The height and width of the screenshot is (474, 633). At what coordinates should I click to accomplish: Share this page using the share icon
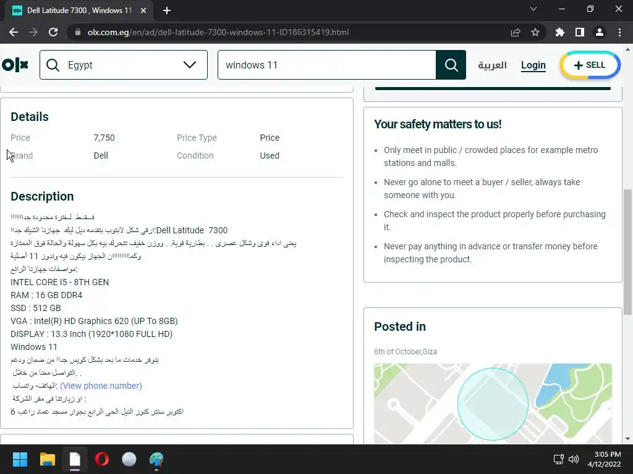(516, 32)
